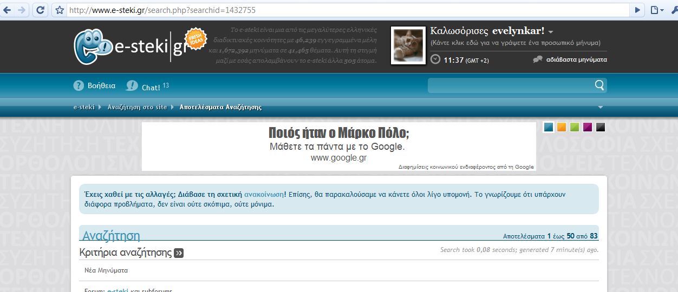Open the cat avatar profile picture
The width and height of the screenshot is (678, 292).
pos(408,45)
